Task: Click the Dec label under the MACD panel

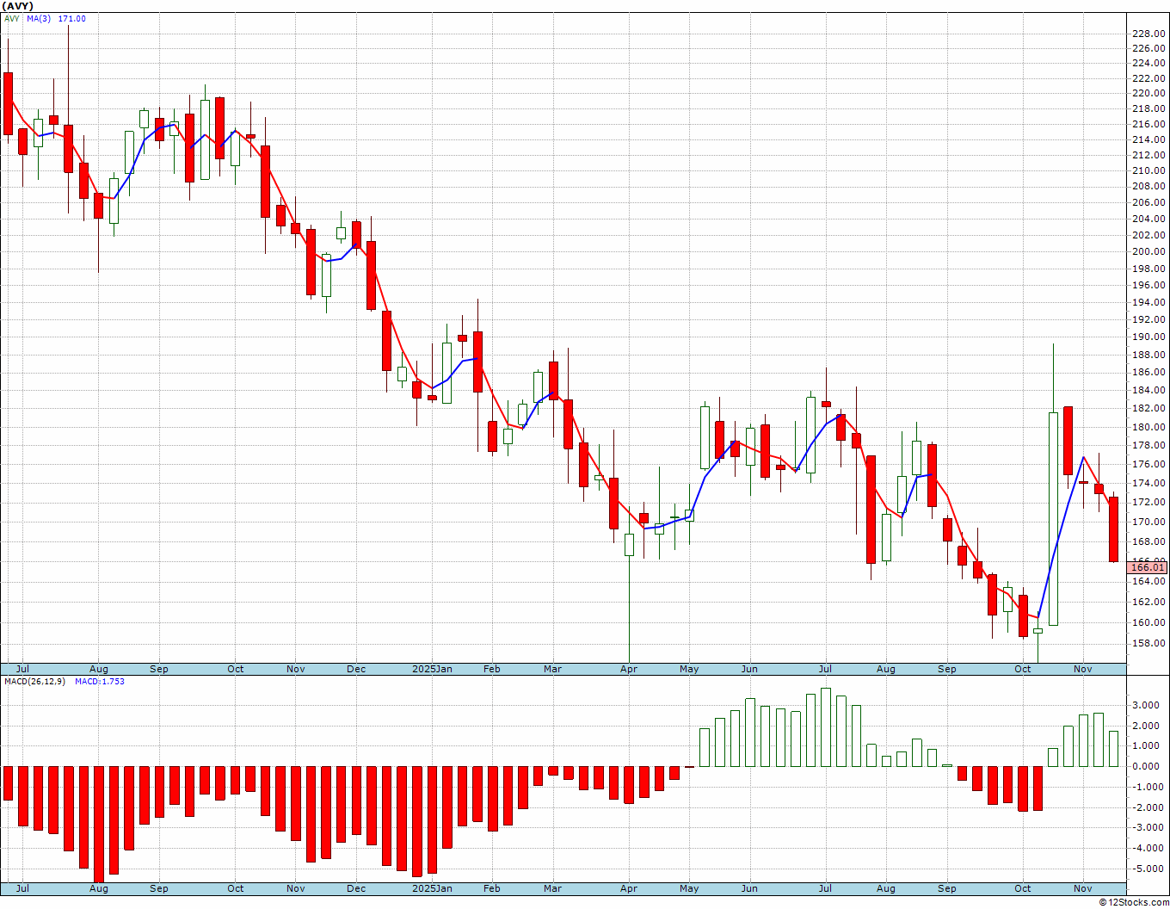Action: 356,888
